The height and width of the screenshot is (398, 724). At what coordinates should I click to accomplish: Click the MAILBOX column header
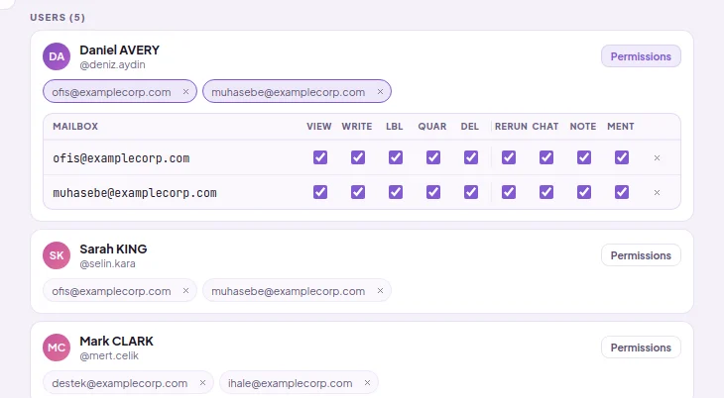pyautogui.click(x=75, y=127)
